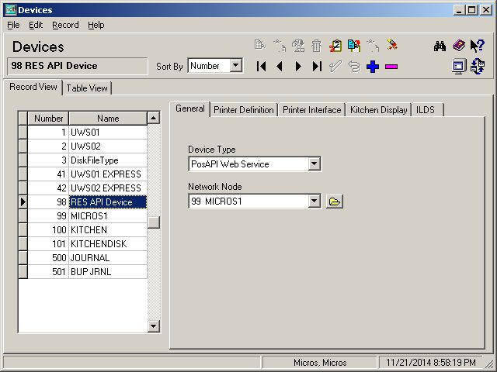Open the File menu

coord(13,25)
